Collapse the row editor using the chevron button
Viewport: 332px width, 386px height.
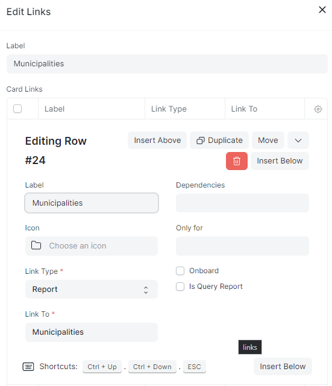298,141
